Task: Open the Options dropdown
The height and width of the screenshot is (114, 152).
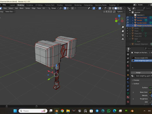Action: point(121,12)
